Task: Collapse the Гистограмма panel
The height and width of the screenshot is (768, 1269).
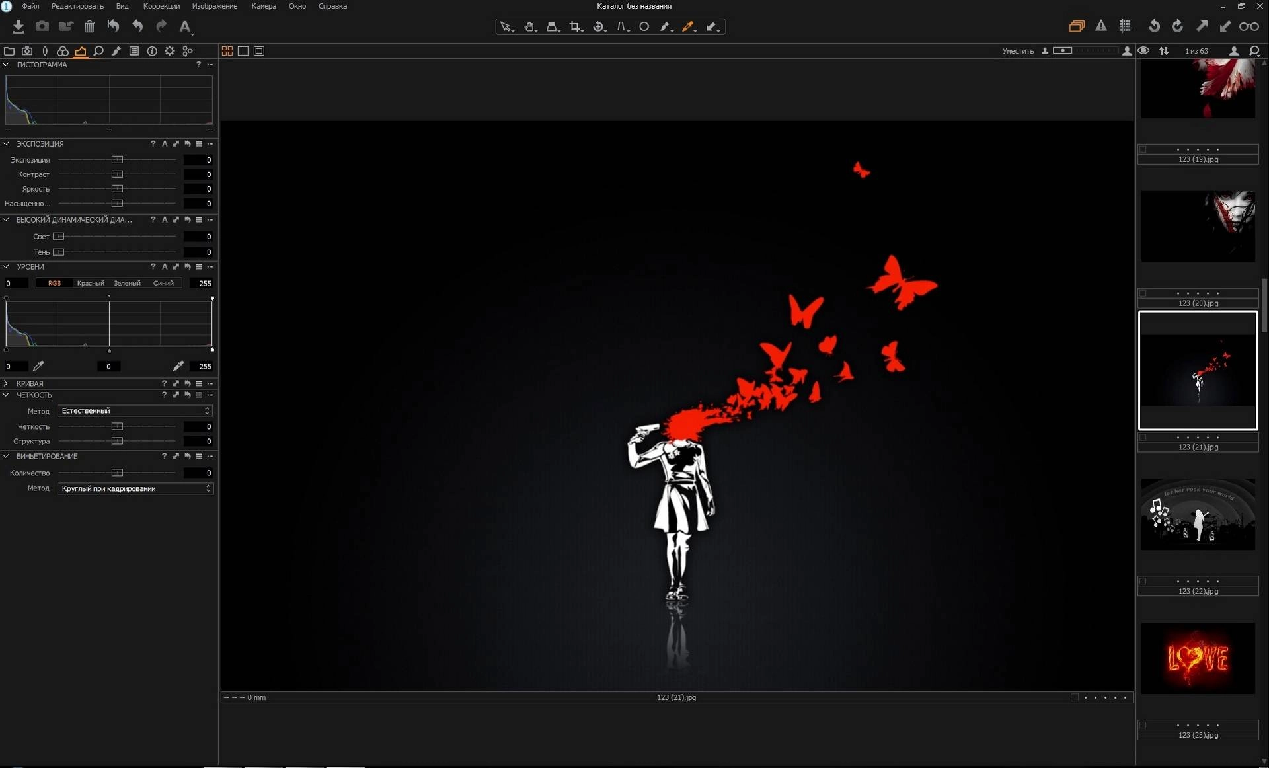Action: tap(6, 65)
